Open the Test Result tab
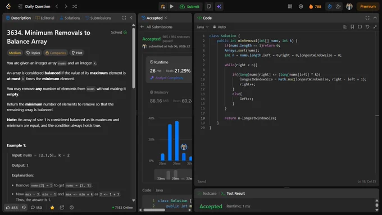The image size is (382, 215). pos(233,193)
